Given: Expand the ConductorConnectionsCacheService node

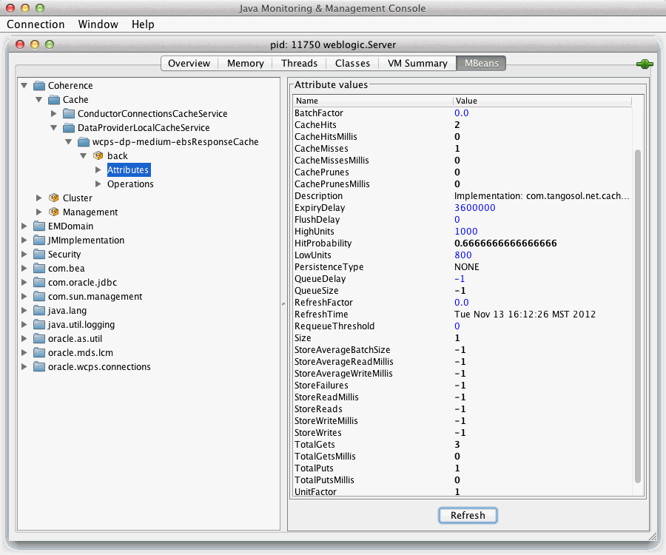Looking at the screenshot, I should pos(53,114).
